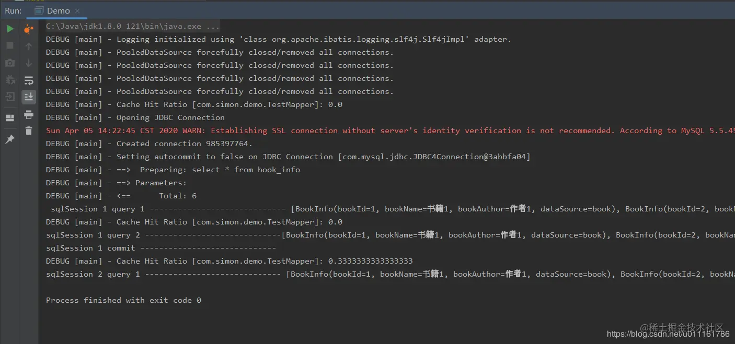The width and height of the screenshot is (735, 344).
Task: Click the orange analyzer icon in console toolbar
Action: 29,29
